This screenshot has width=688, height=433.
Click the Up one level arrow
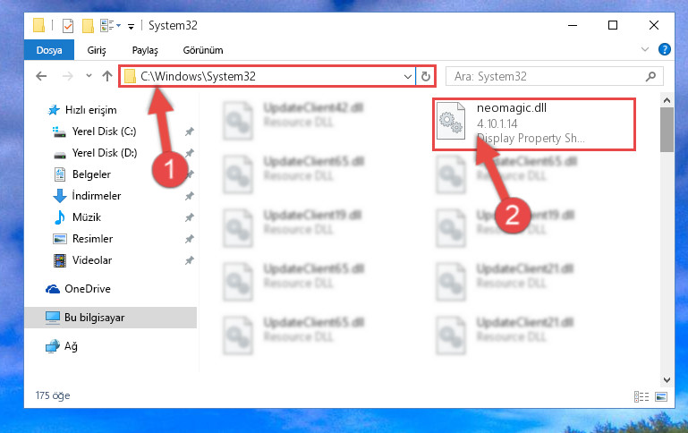click(107, 76)
